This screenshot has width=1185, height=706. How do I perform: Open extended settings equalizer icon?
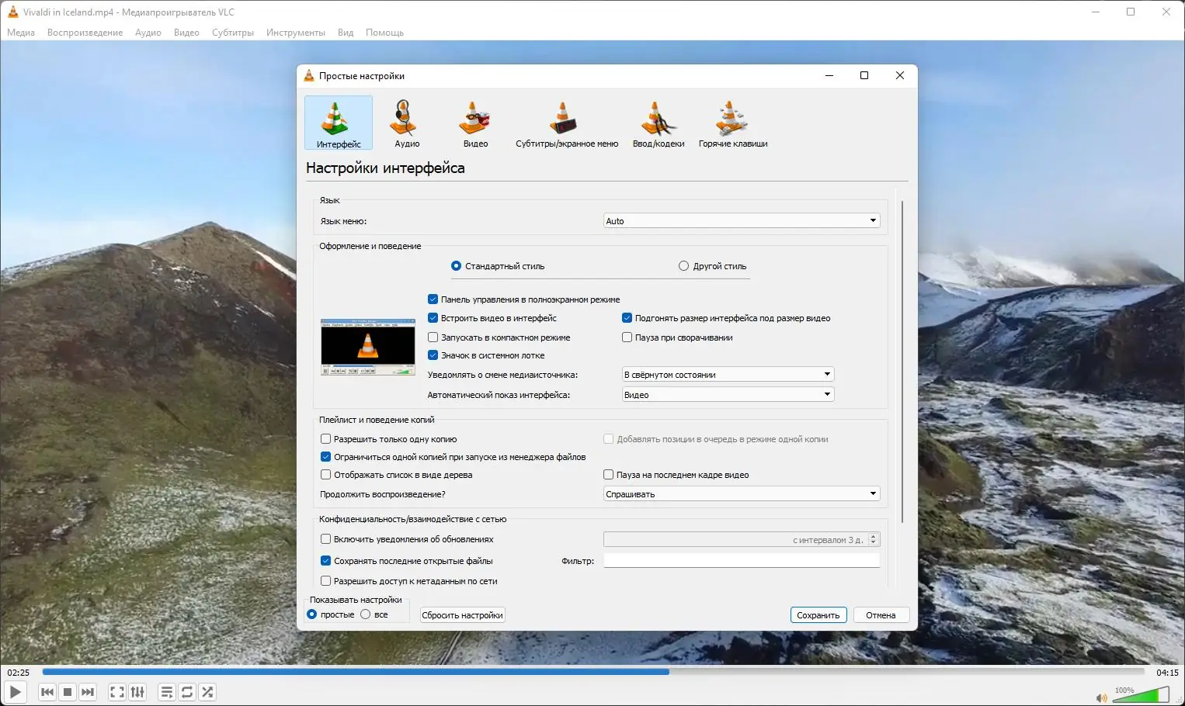(137, 692)
